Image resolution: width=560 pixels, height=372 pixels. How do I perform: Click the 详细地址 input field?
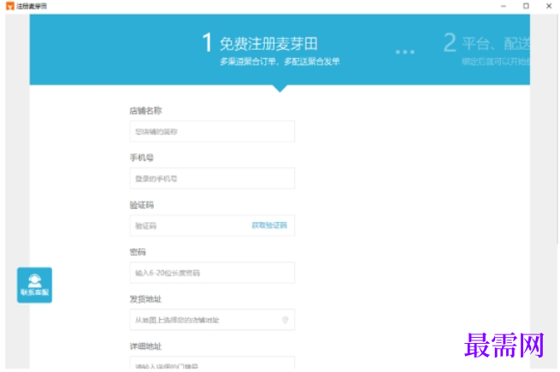point(212,363)
